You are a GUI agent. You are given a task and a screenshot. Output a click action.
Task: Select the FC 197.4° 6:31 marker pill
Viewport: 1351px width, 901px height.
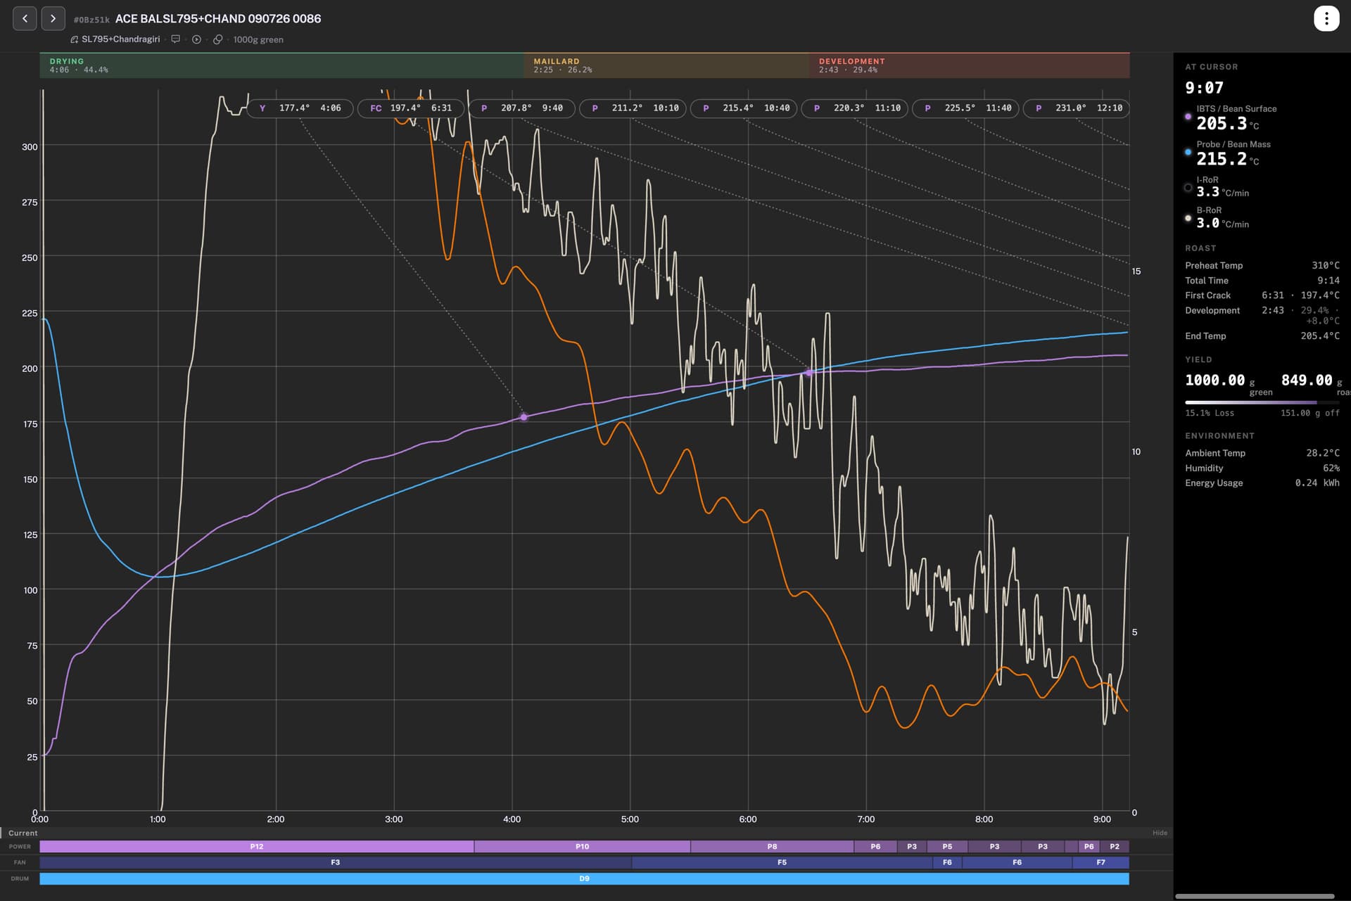[411, 108]
